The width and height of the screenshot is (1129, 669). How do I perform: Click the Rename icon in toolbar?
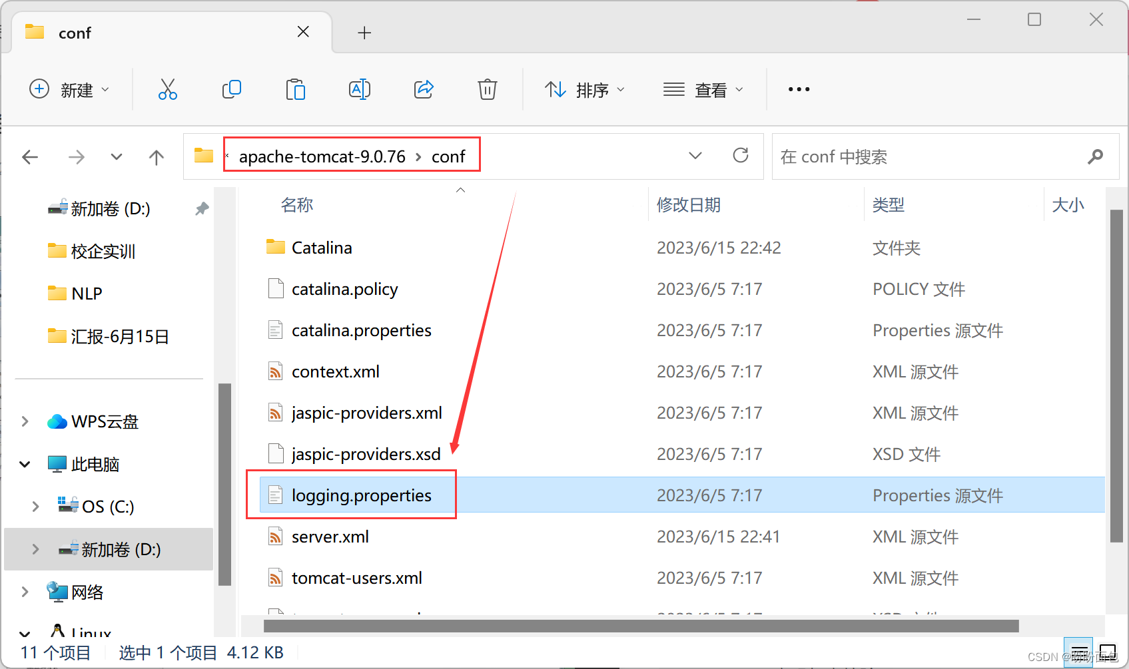click(360, 89)
